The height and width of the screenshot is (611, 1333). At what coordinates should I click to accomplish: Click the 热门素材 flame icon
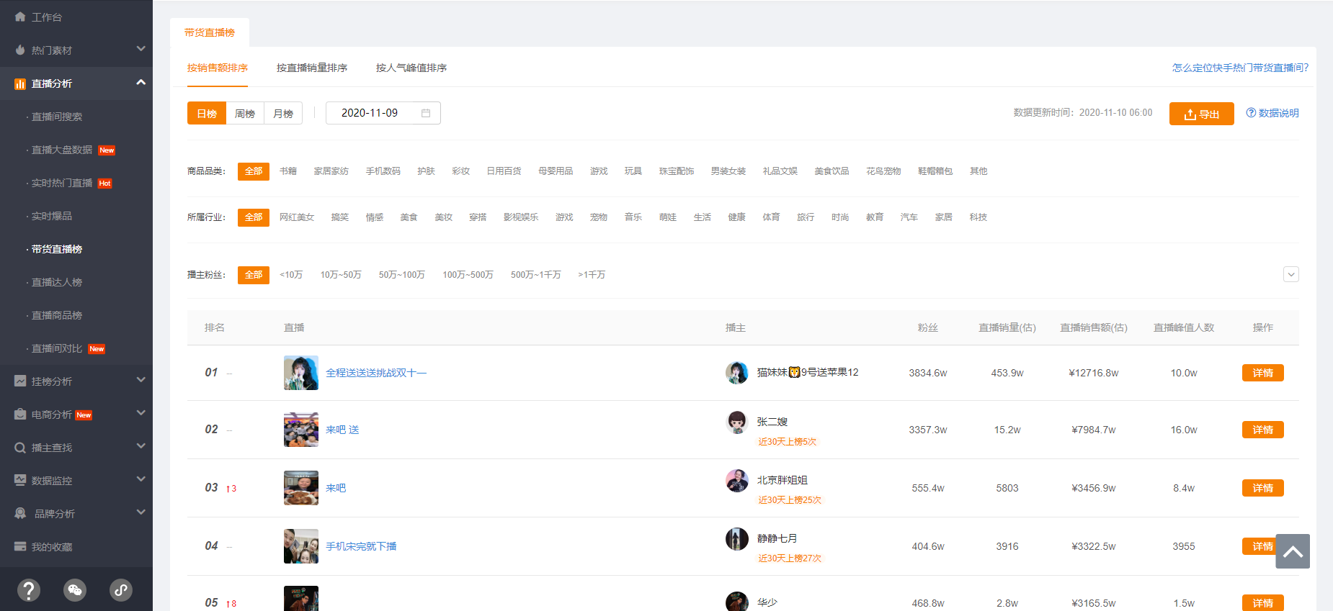tap(20, 50)
